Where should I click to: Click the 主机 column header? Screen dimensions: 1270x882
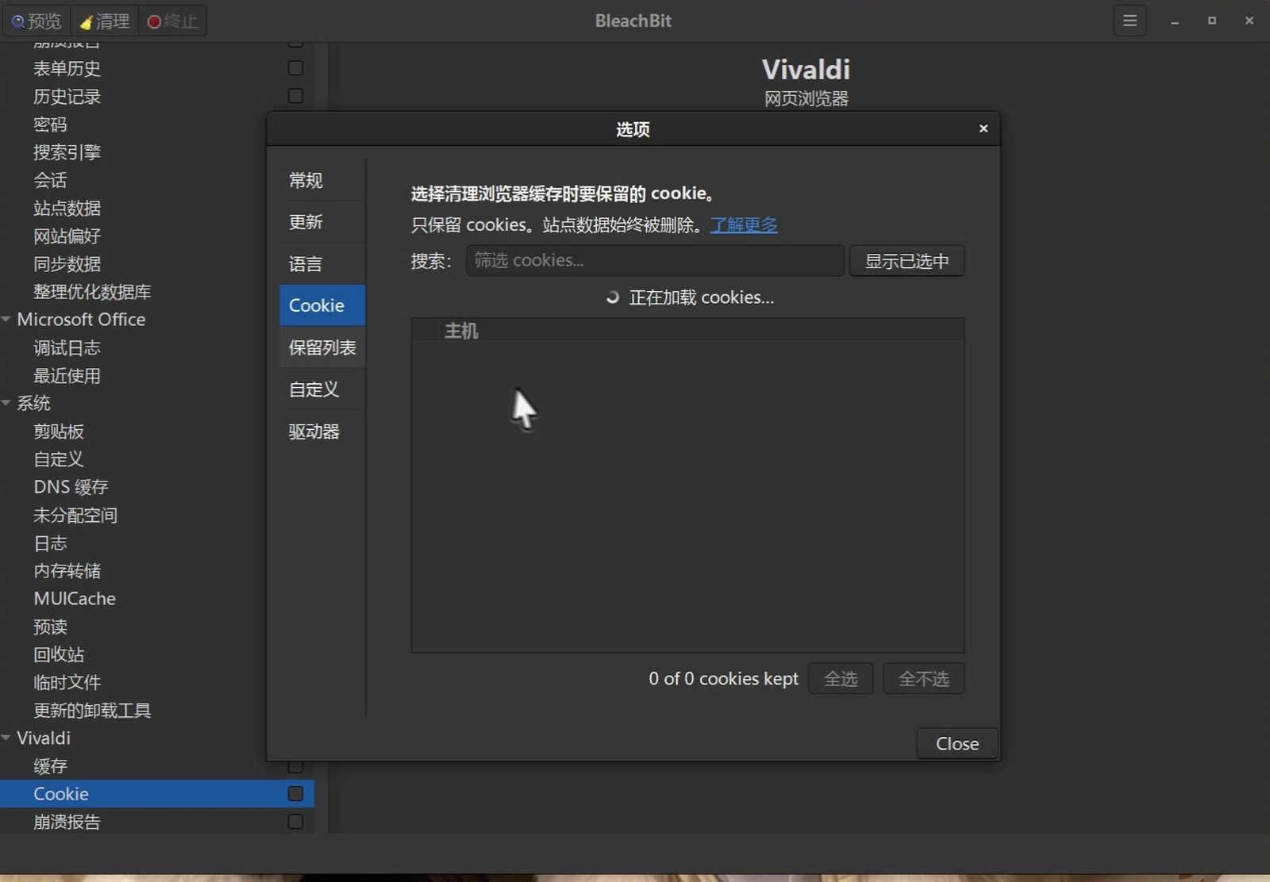[461, 330]
